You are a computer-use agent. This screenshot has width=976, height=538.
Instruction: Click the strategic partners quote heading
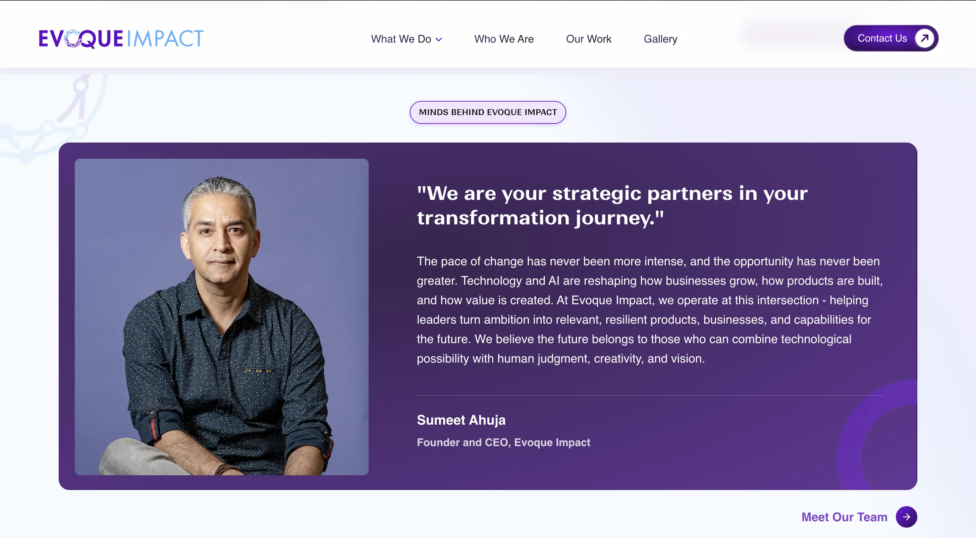click(x=612, y=205)
